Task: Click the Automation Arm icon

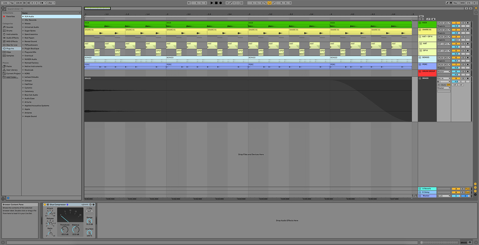Action: [x=231, y=3]
